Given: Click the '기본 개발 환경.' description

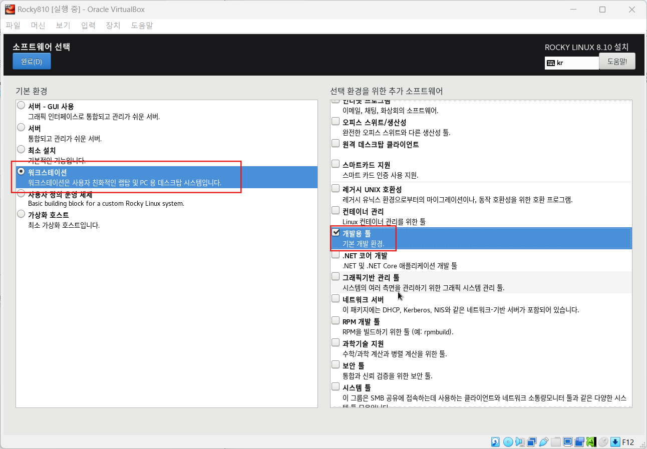Looking at the screenshot, I should 364,244.
